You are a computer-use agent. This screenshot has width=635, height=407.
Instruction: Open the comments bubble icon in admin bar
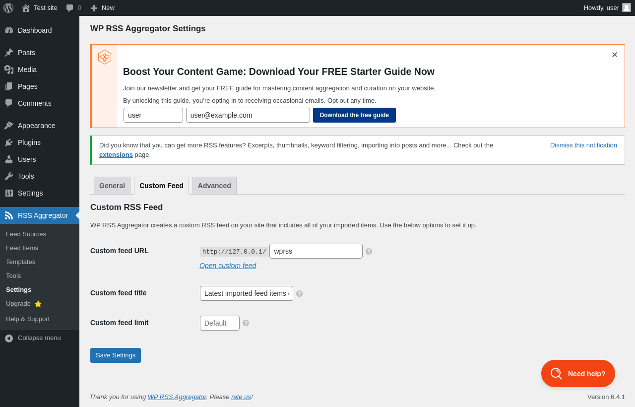tap(70, 8)
